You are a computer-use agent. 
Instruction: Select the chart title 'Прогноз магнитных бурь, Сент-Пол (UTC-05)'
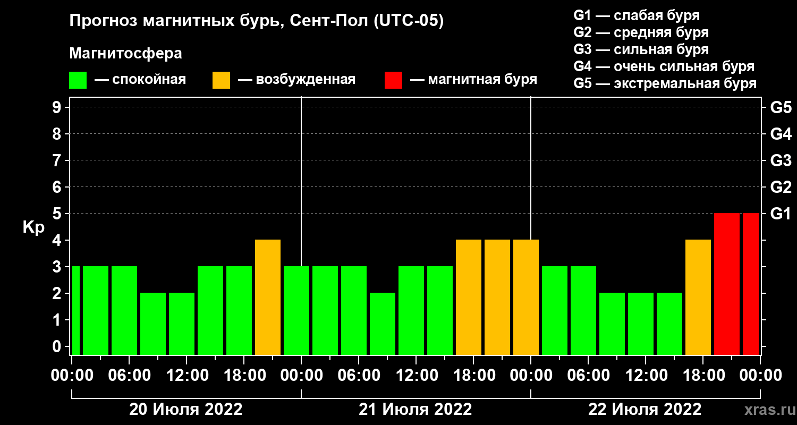click(257, 21)
